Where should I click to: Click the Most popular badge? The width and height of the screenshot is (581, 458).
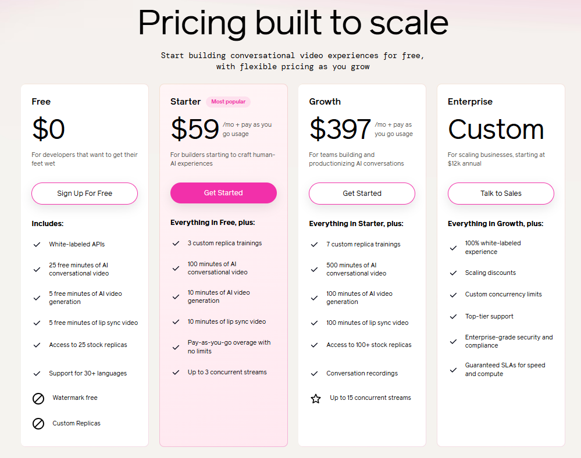click(x=228, y=102)
